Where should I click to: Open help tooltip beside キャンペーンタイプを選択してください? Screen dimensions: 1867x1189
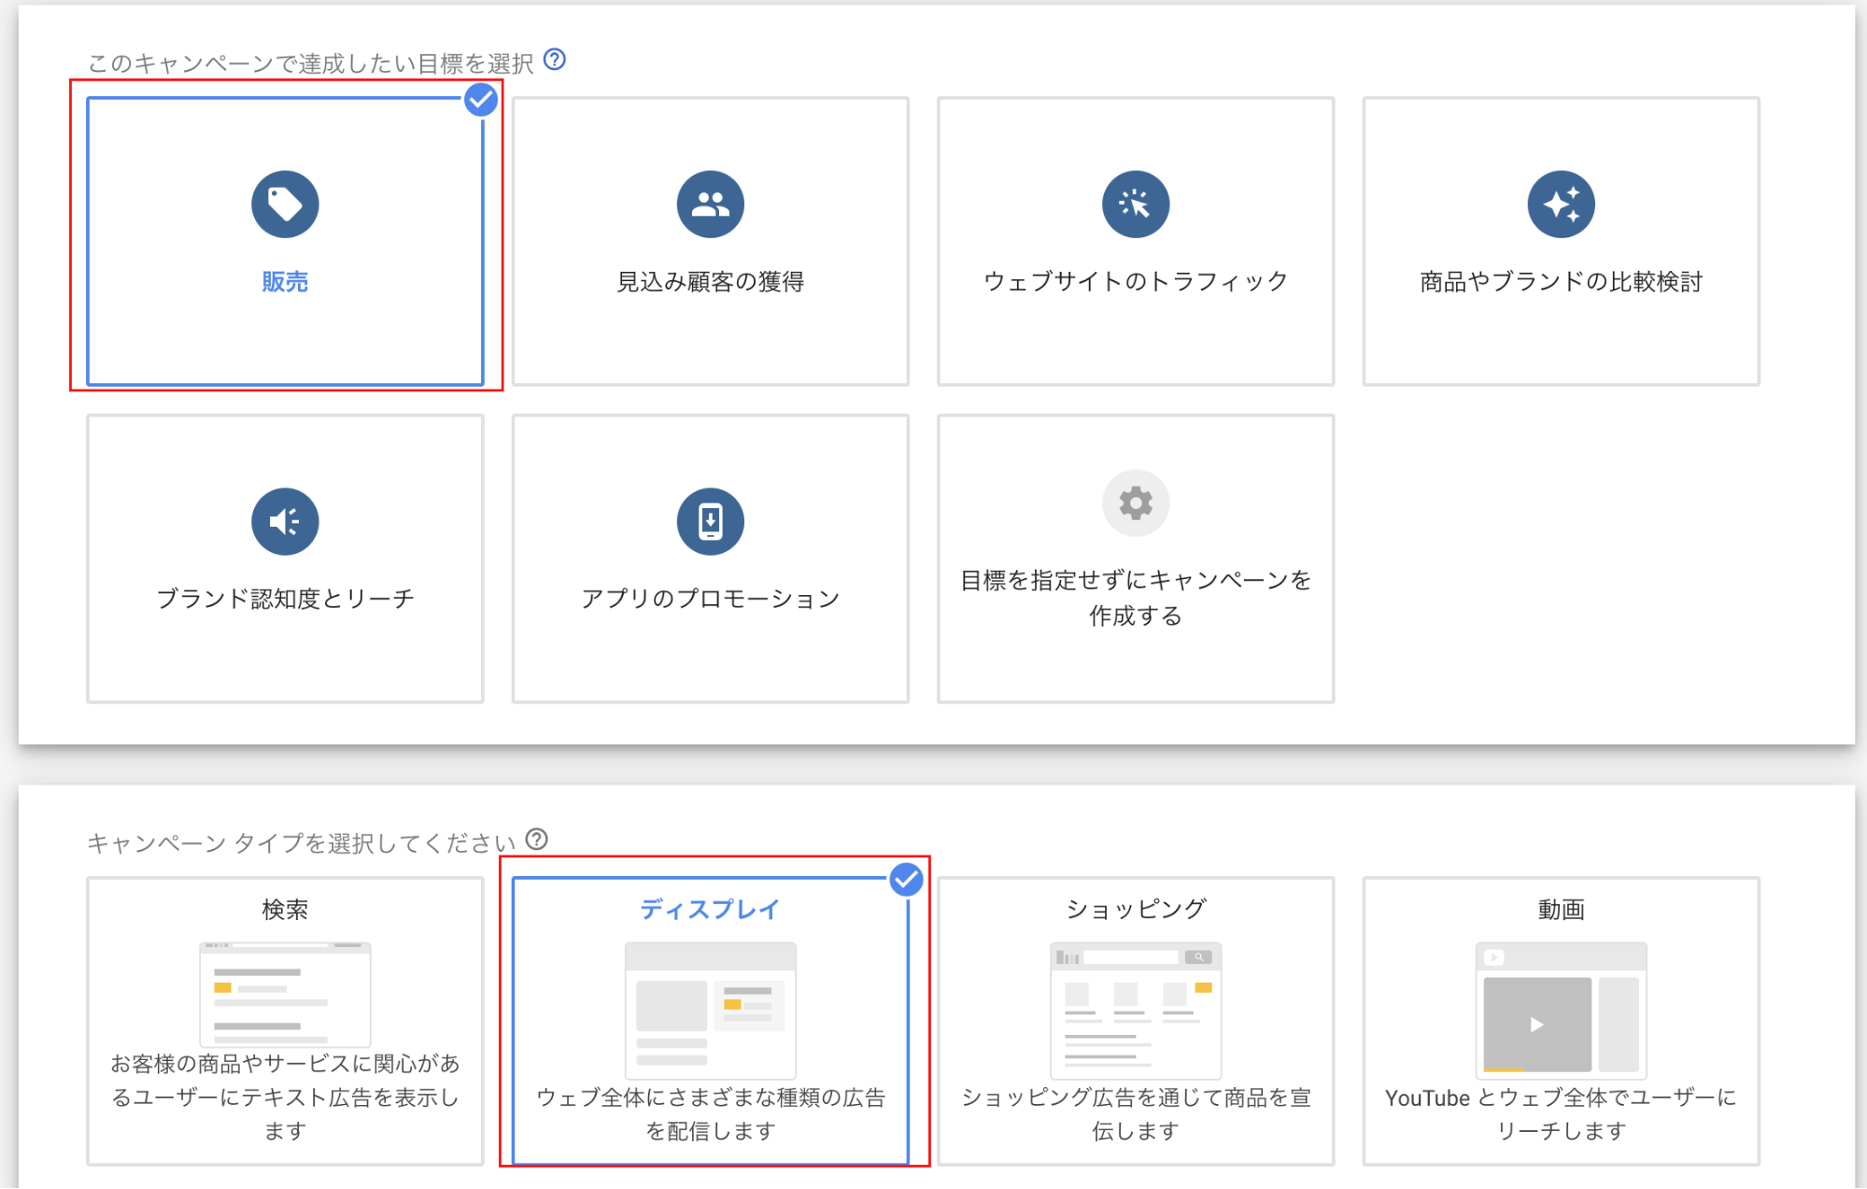[535, 841]
